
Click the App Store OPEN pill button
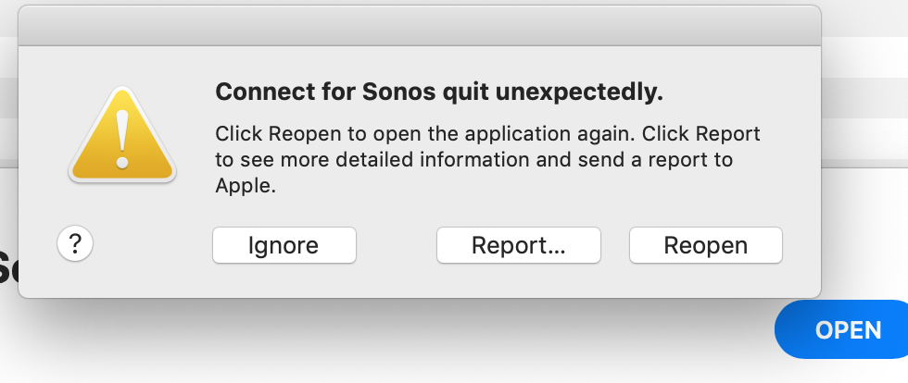tap(841, 329)
